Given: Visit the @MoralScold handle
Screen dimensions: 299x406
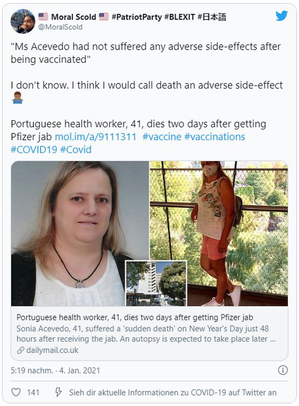Looking at the screenshot, I should coord(60,27).
